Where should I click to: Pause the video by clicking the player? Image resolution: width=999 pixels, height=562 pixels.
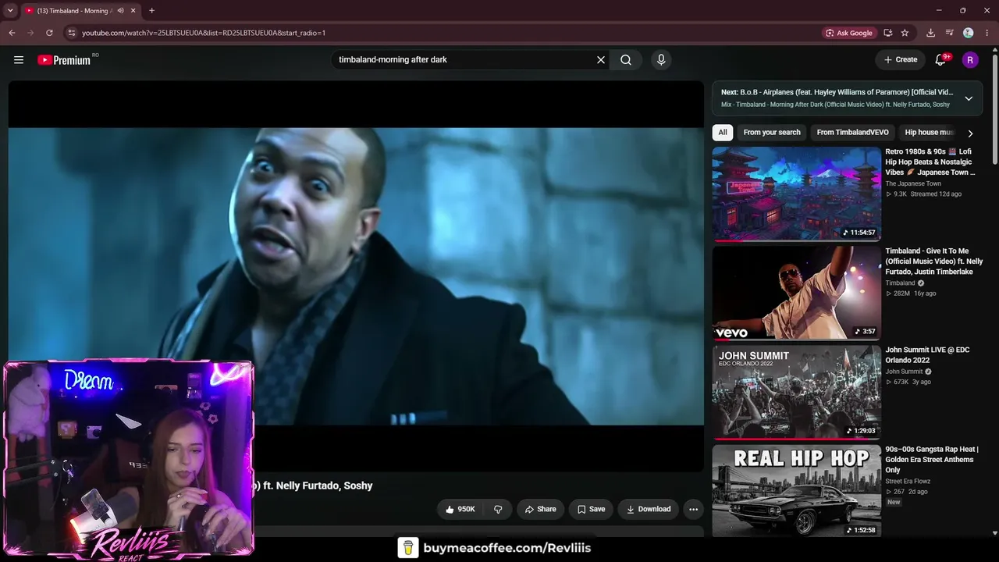[x=356, y=276]
